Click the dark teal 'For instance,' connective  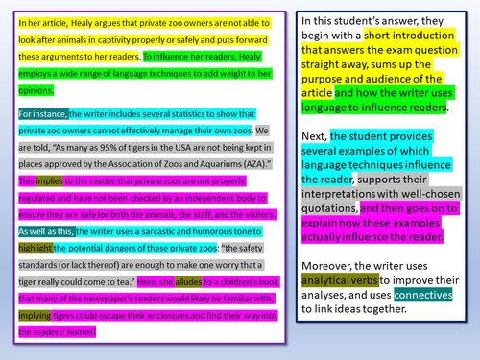click(43, 114)
